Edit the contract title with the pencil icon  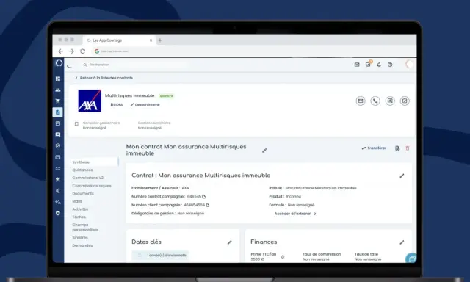point(264,151)
